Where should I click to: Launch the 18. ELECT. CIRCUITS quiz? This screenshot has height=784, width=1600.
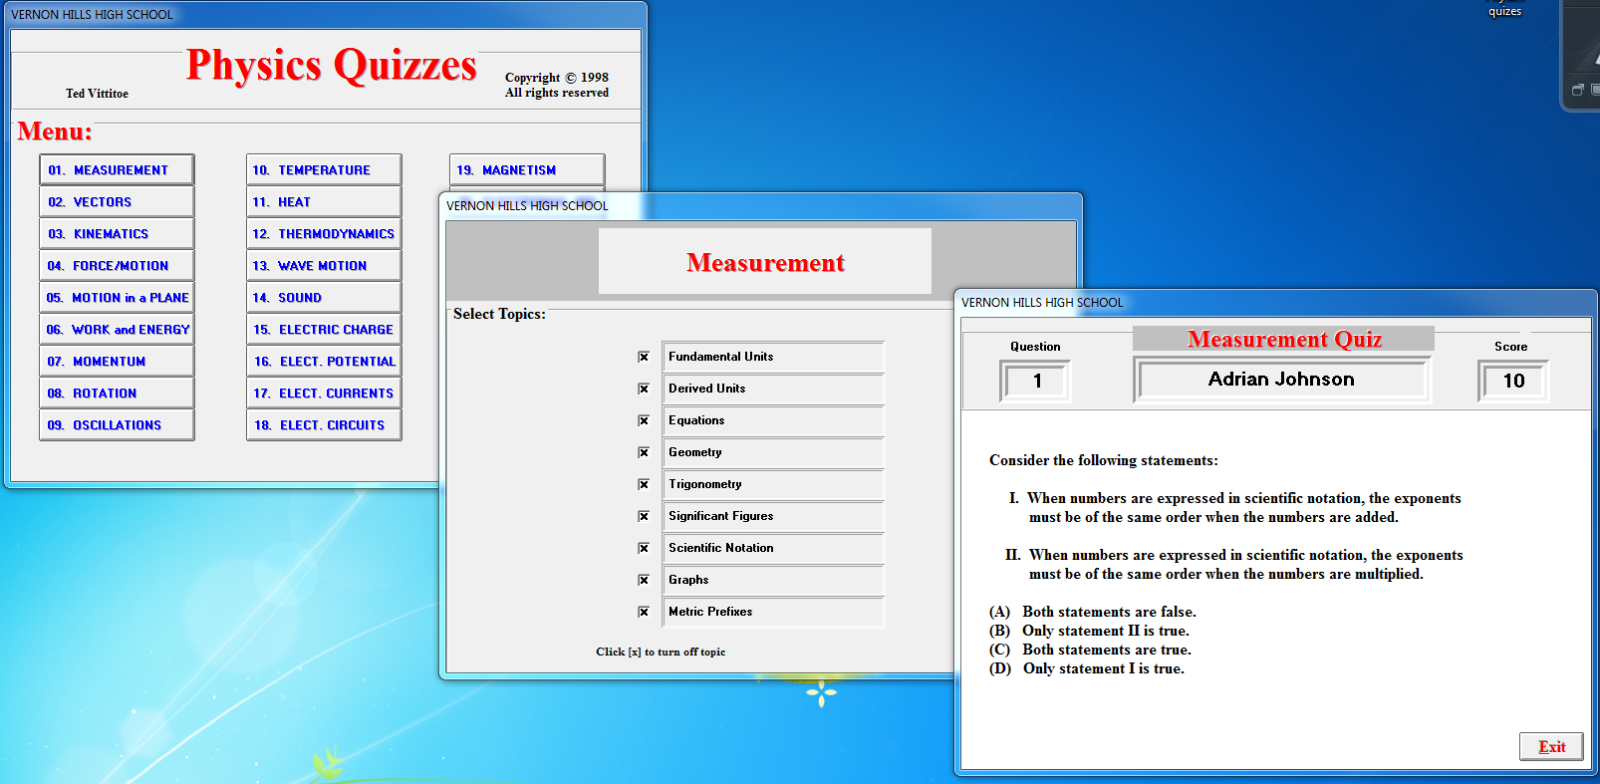click(324, 425)
